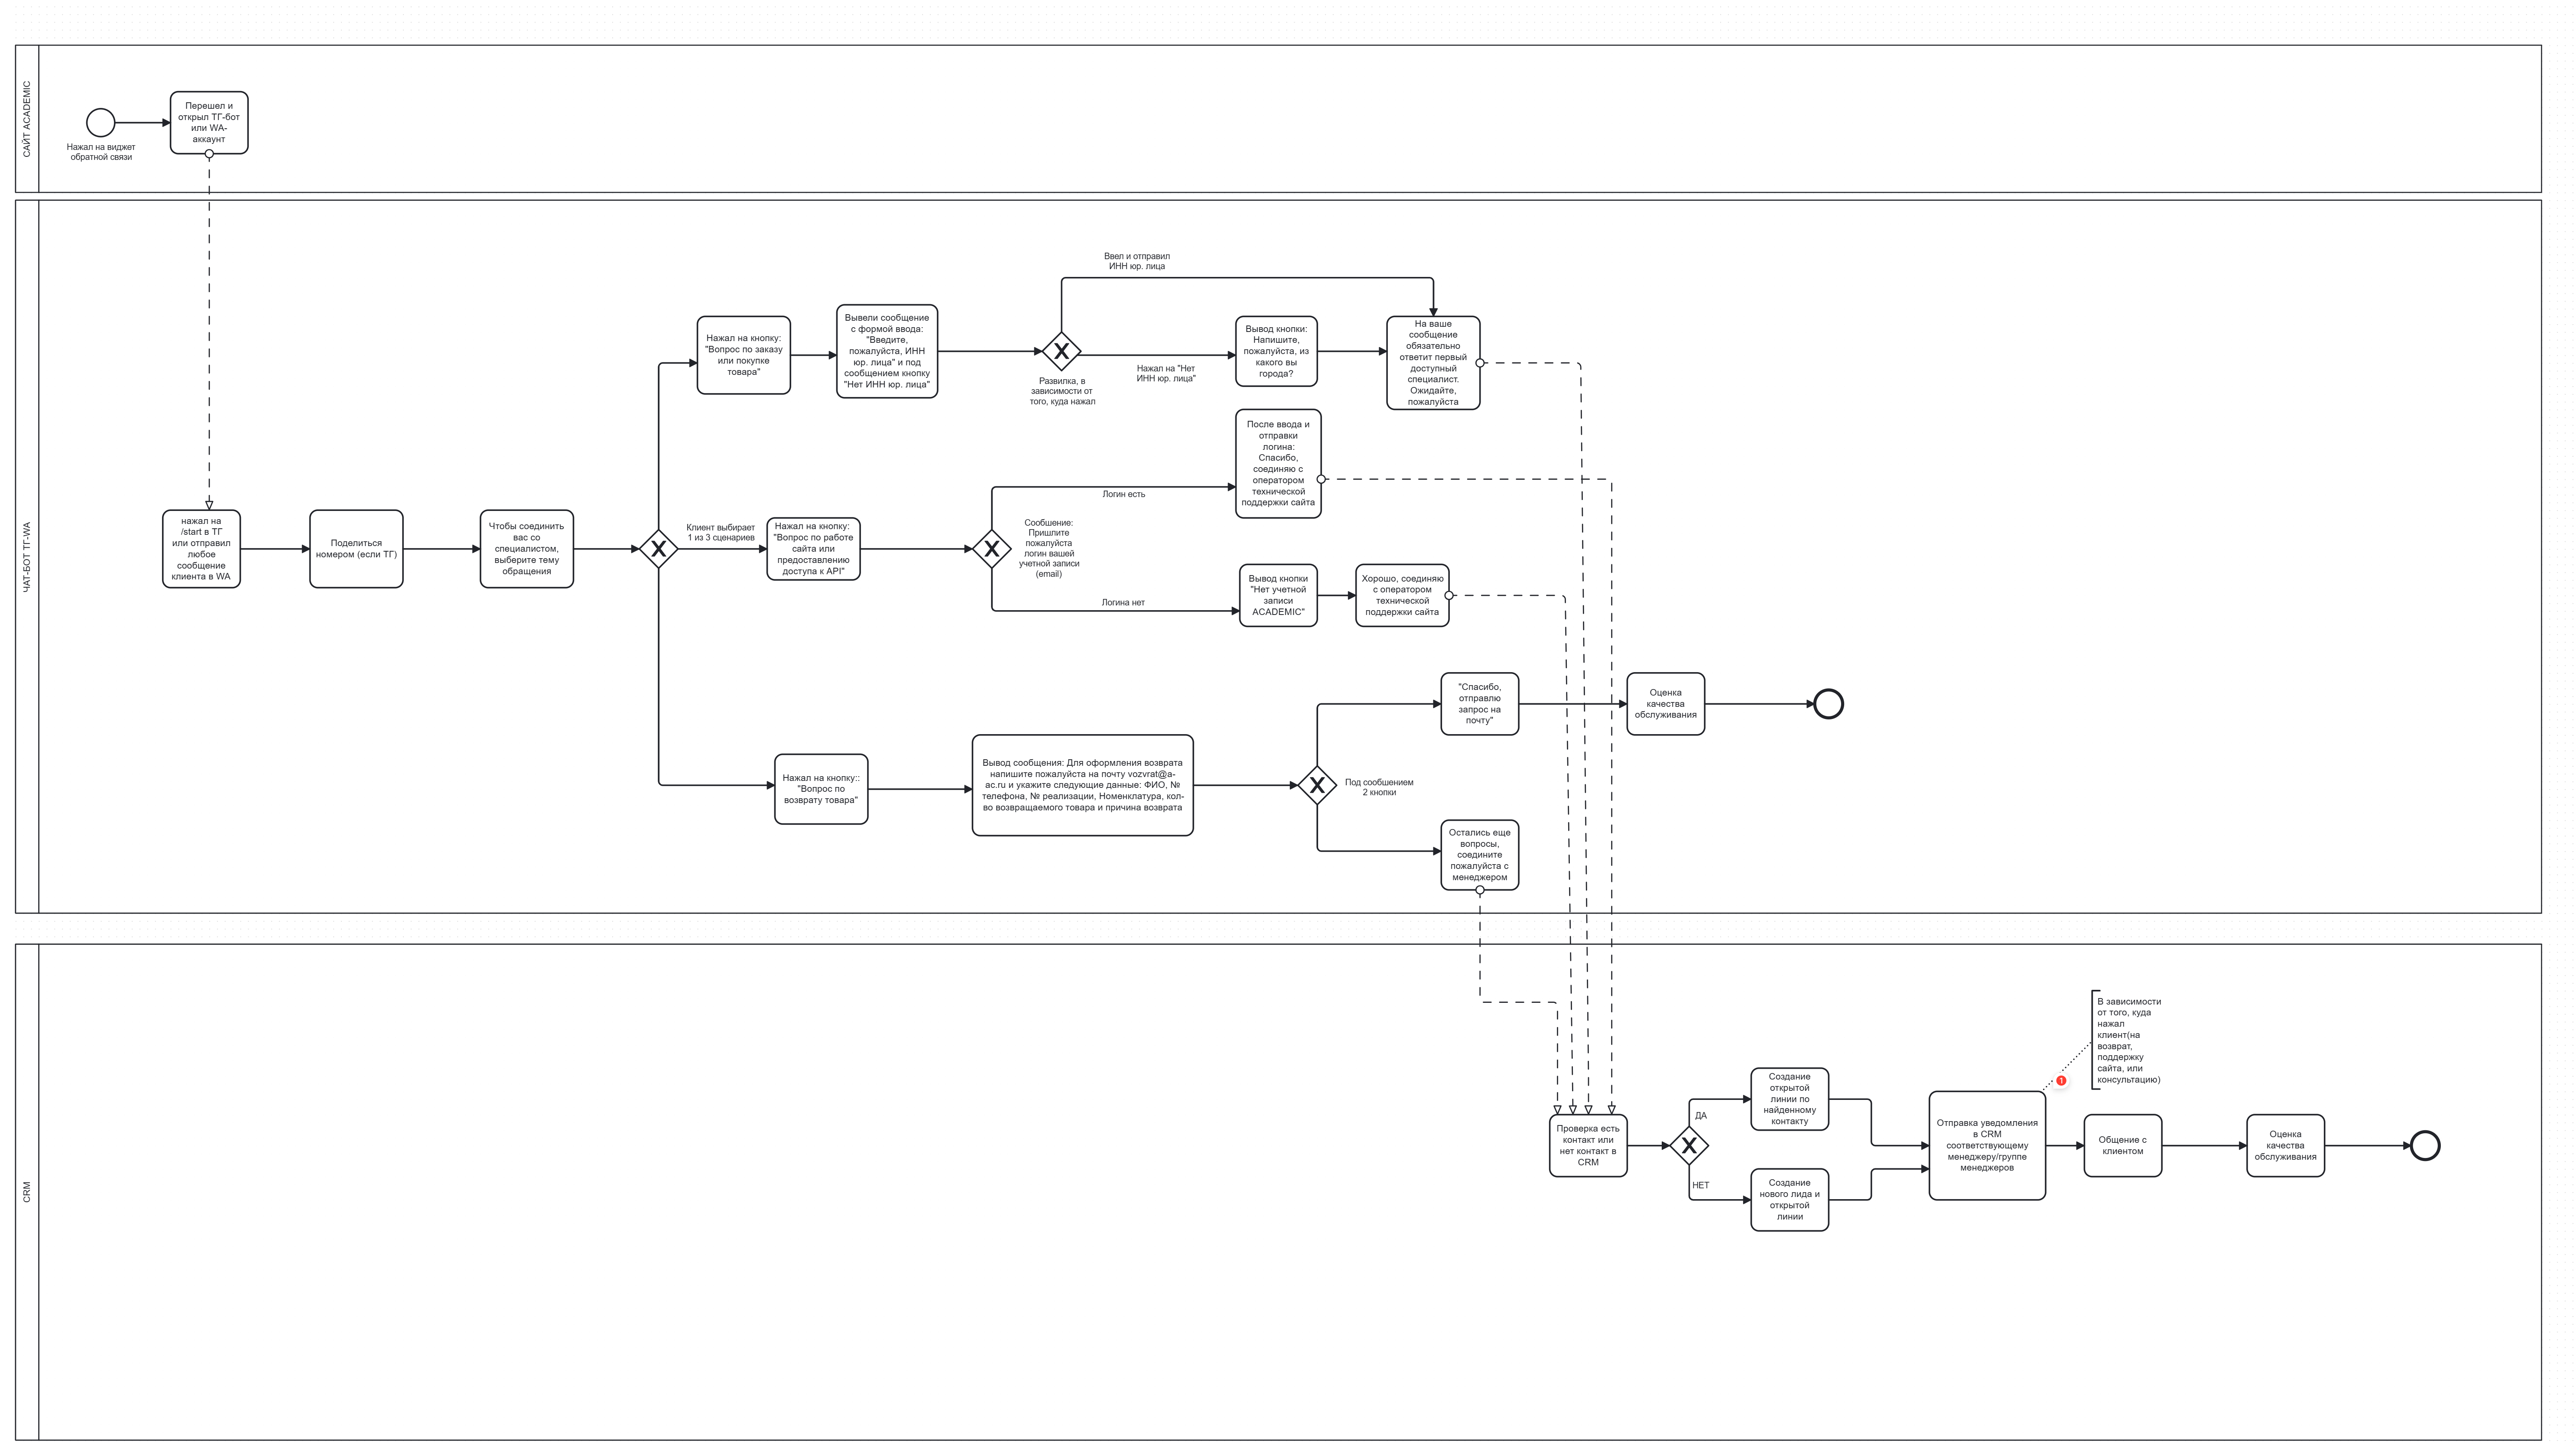Click the end event circle in CRM lane
This screenshot has width=2576, height=1444.
[x=2425, y=1146]
